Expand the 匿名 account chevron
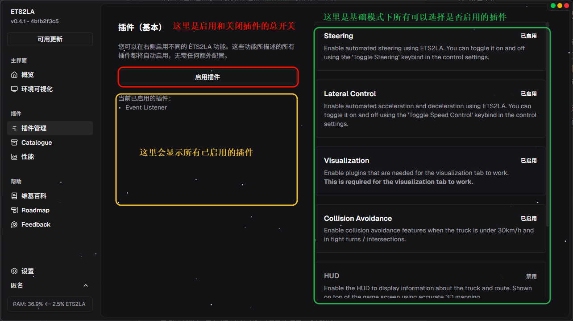This screenshot has width=573, height=321. coord(86,285)
